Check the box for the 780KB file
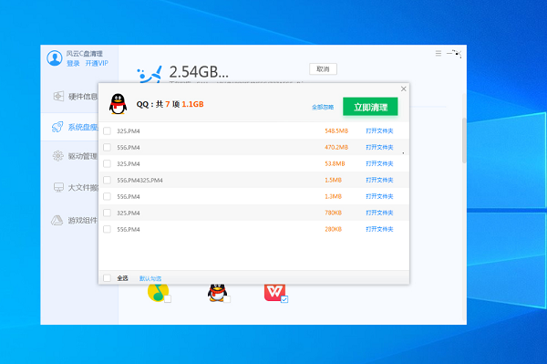Image resolution: width=547 pixels, height=364 pixels. tap(107, 213)
